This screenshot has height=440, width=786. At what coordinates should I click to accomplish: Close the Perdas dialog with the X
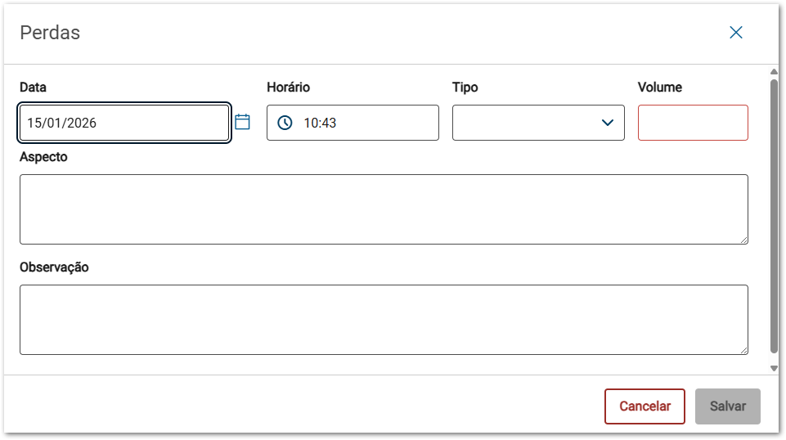point(736,33)
